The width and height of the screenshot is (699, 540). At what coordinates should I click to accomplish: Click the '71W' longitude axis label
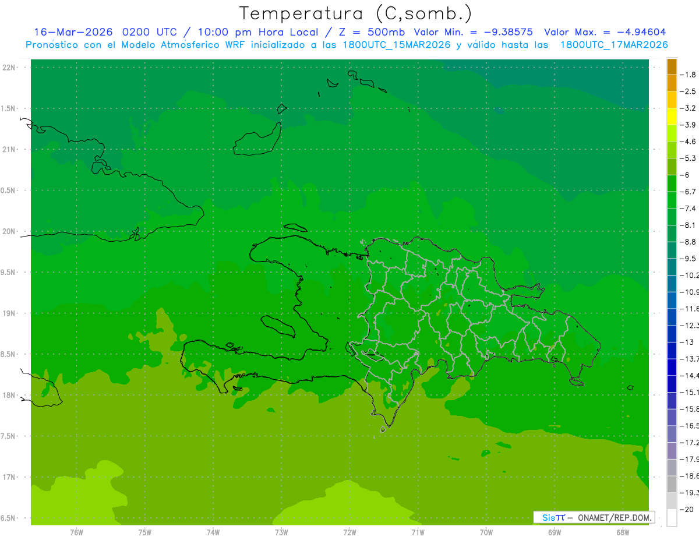(x=418, y=532)
